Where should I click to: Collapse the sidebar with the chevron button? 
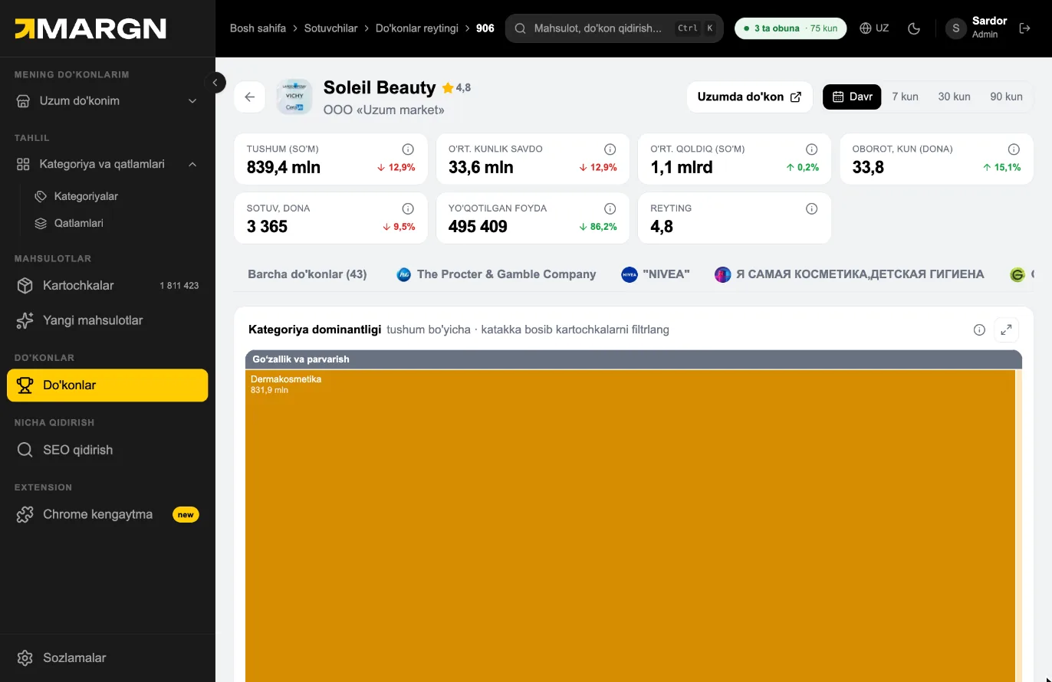click(x=215, y=82)
